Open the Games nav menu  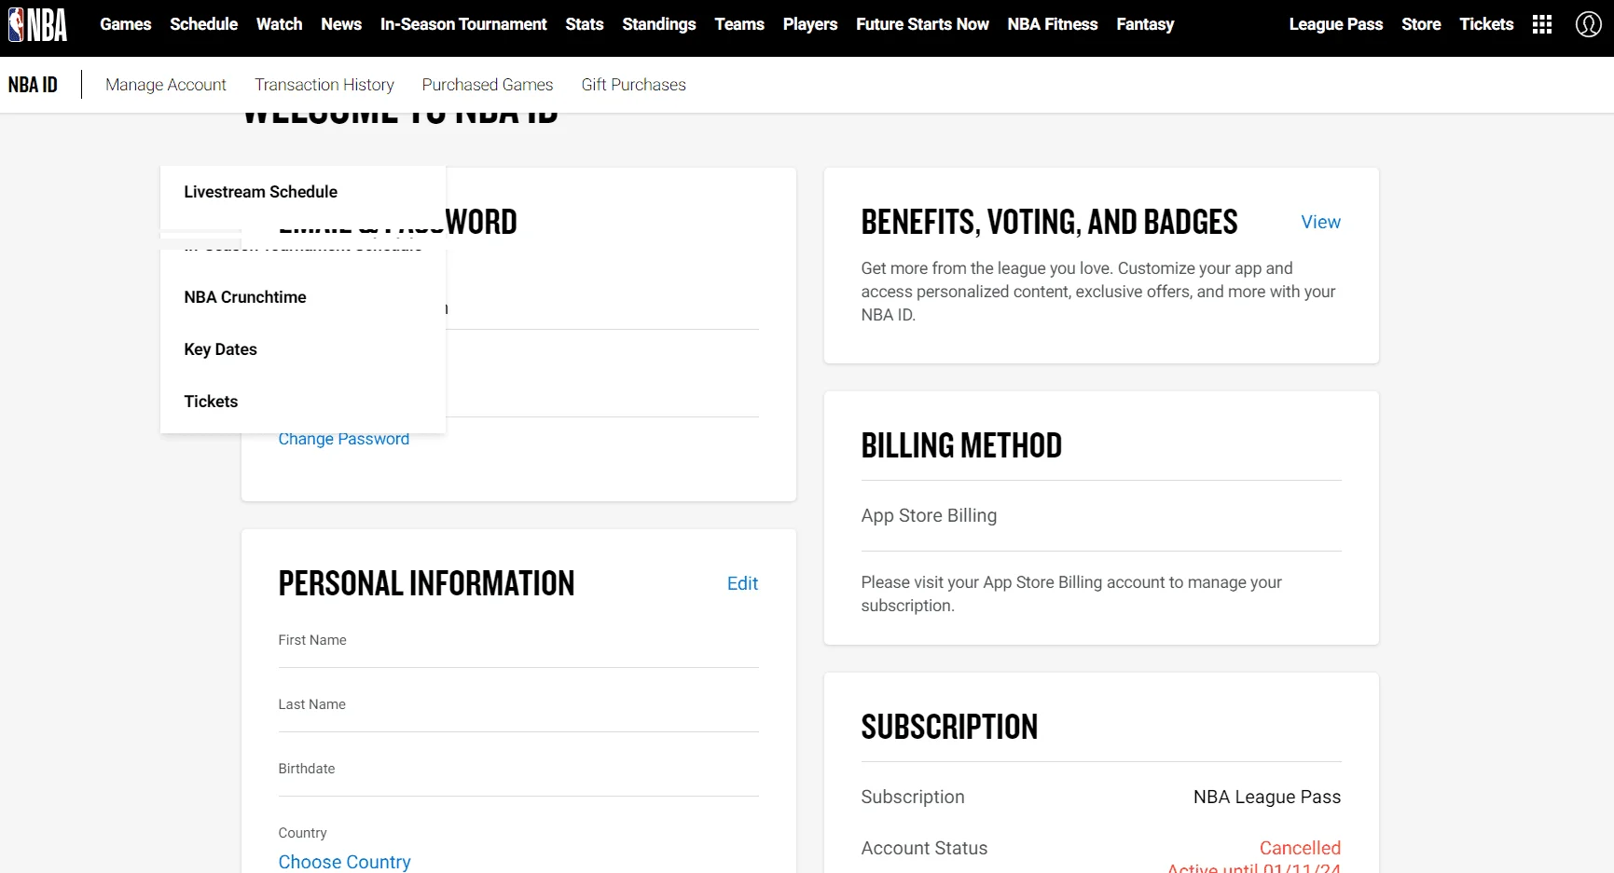click(126, 24)
